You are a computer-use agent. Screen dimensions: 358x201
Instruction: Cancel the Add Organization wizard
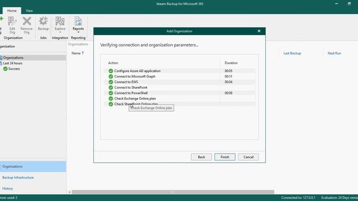(248, 157)
